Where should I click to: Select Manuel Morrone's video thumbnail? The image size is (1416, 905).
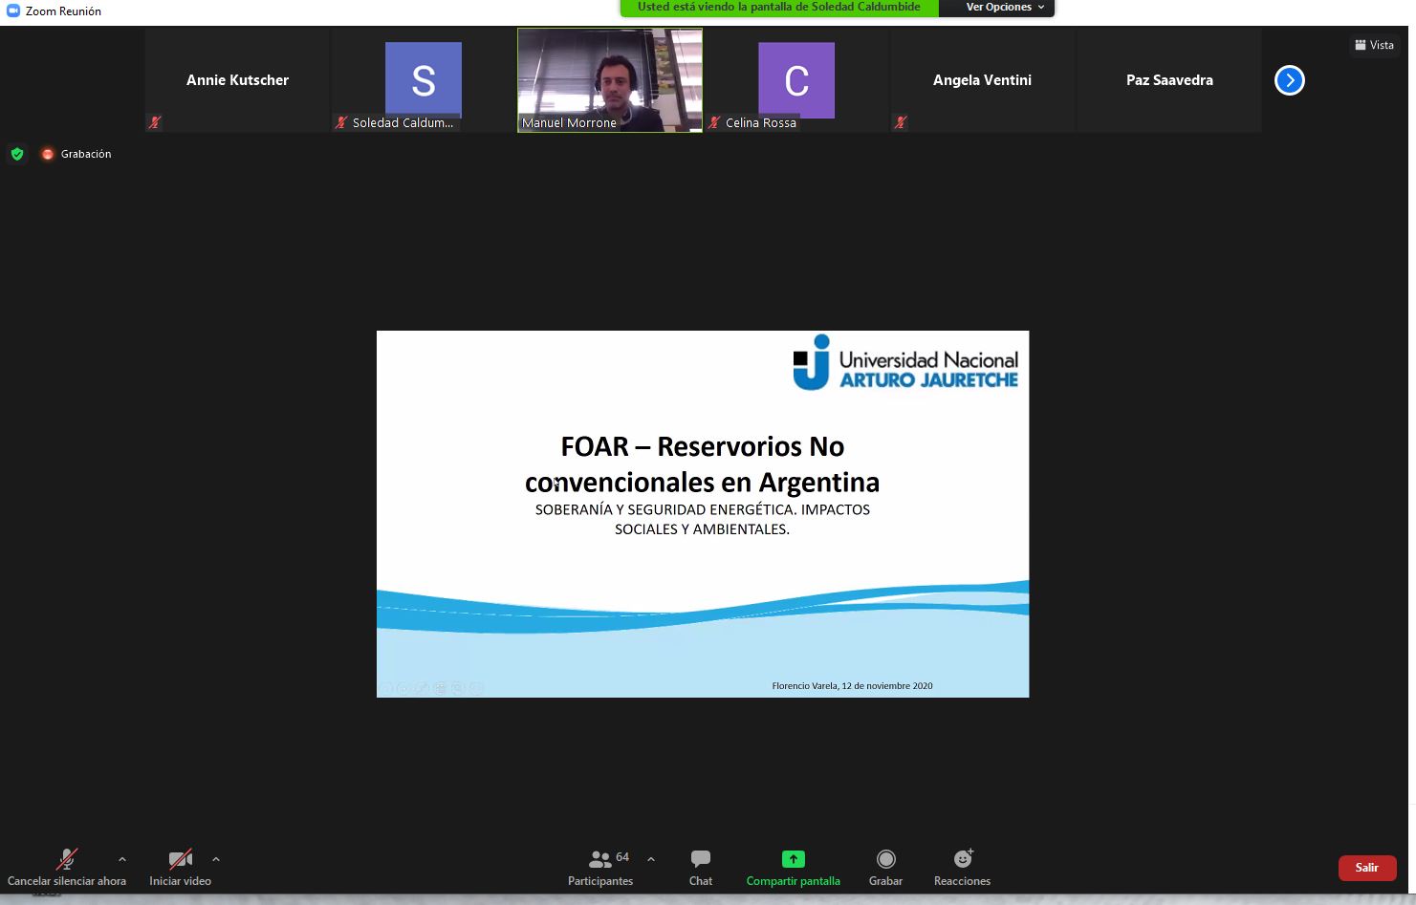(609, 79)
